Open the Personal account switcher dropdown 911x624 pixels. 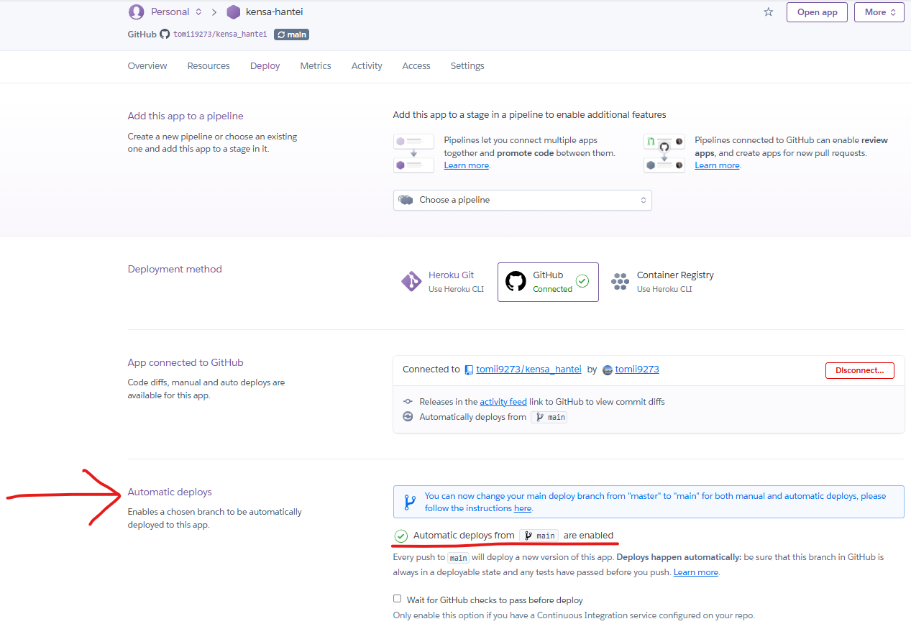coord(166,12)
